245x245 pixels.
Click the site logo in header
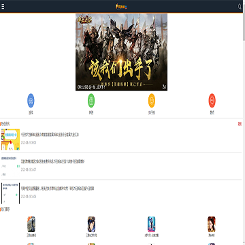click(x=122, y=7)
